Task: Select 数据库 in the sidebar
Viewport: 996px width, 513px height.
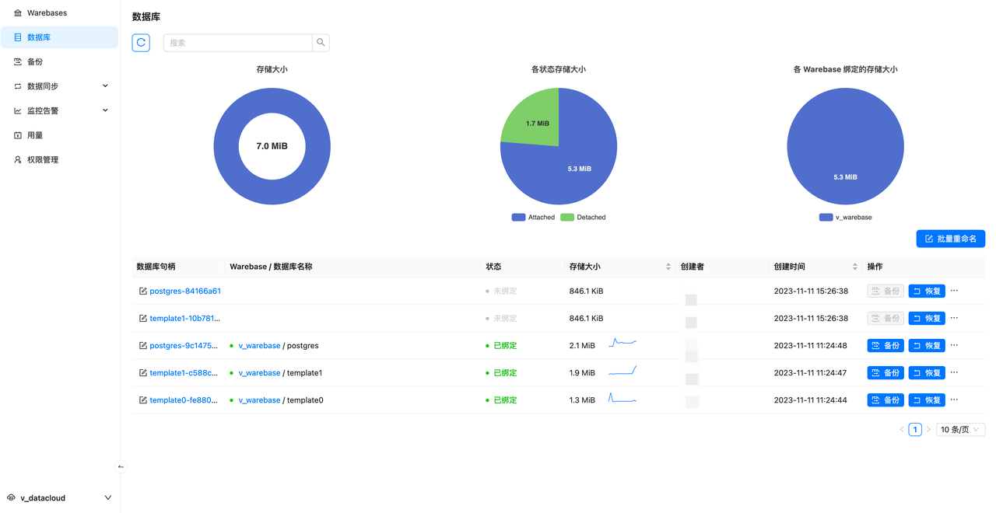Action: coord(59,37)
